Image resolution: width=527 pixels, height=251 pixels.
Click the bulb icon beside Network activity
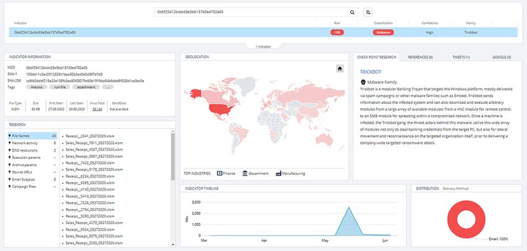(x=10, y=143)
